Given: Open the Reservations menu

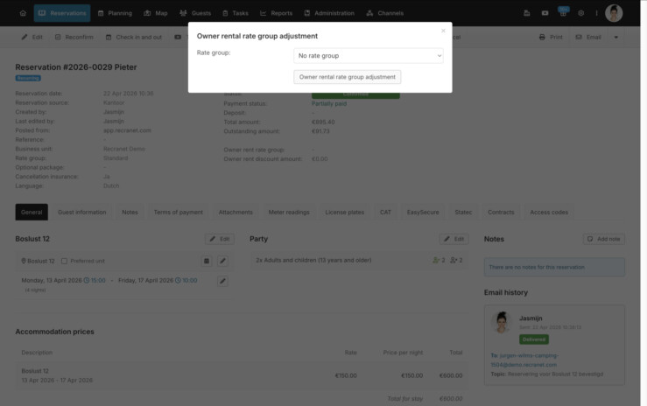Looking at the screenshot, I should click(x=62, y=13).
